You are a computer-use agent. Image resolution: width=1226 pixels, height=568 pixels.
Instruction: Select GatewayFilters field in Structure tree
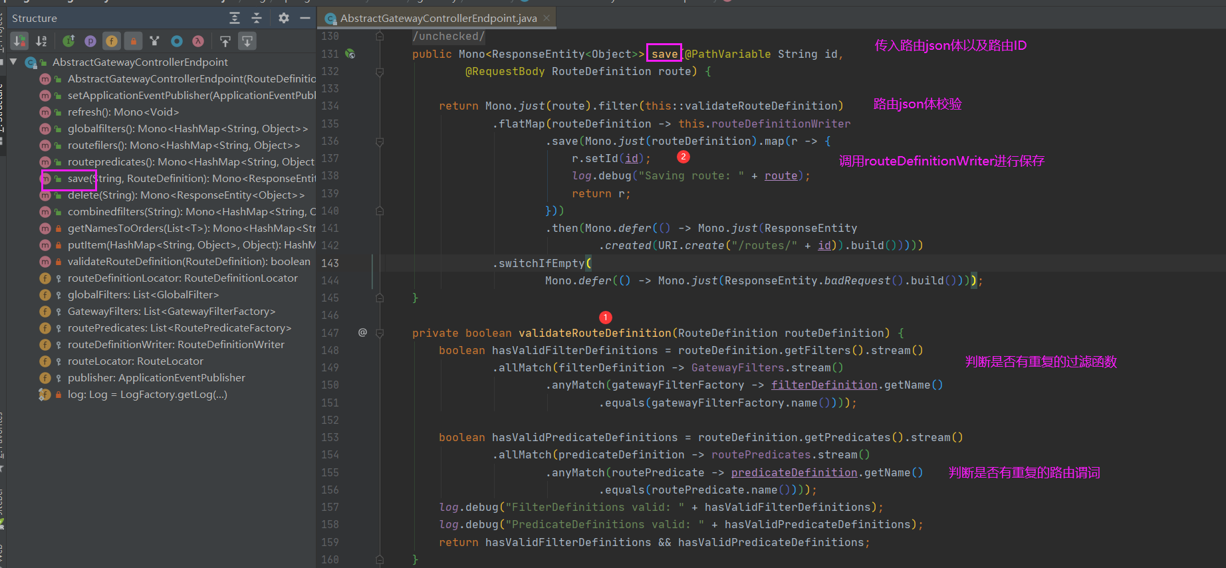172,312
